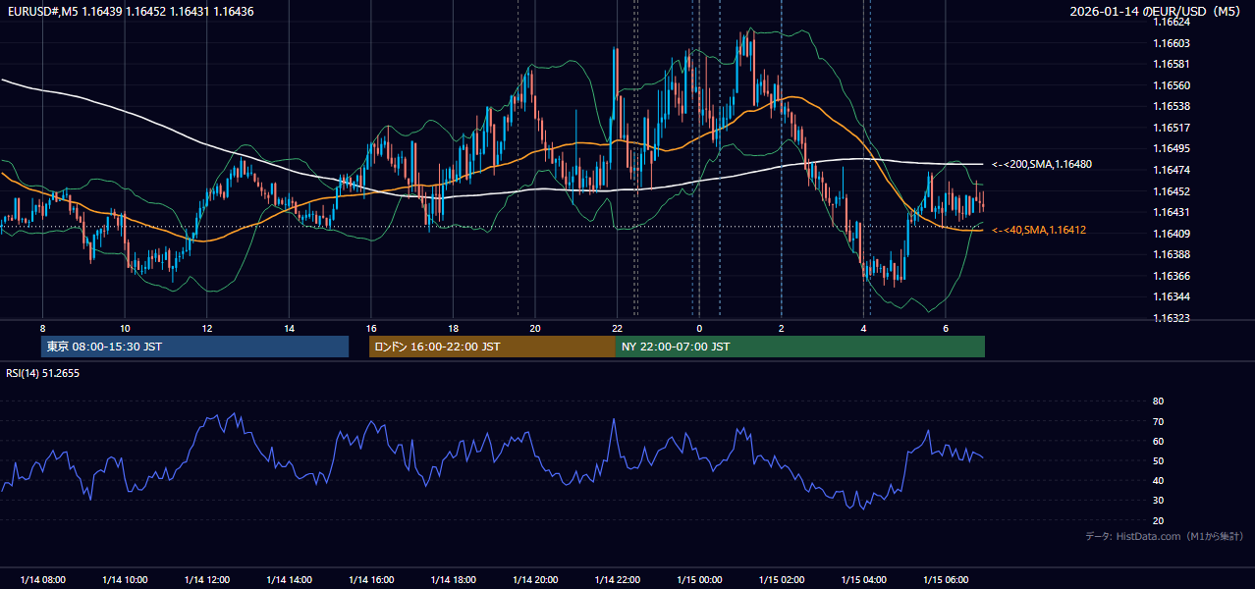Click price level 1.16344 on the axis
Image resolution: width=1255 pixels, height=589 pixels.
click(x=1171, y=296)
